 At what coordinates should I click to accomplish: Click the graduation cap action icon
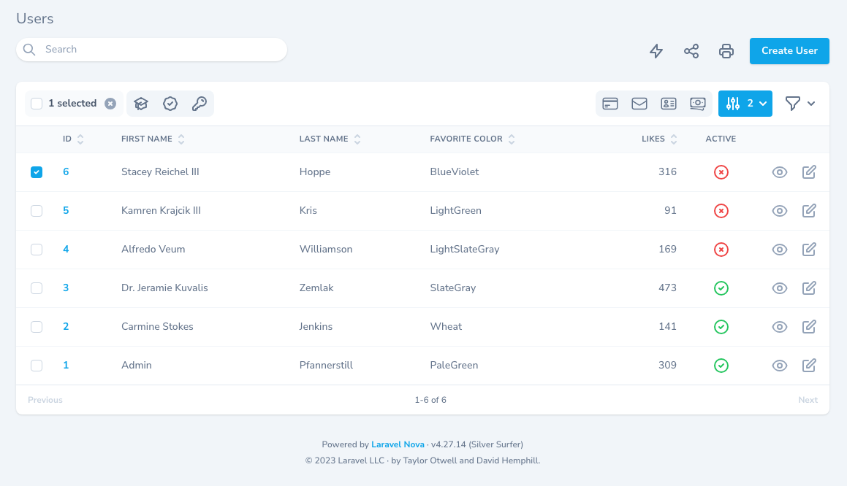tap(141, 104)
